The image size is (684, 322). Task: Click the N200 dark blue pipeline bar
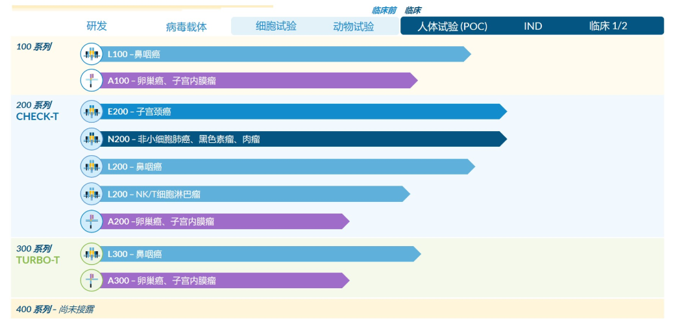303,139
